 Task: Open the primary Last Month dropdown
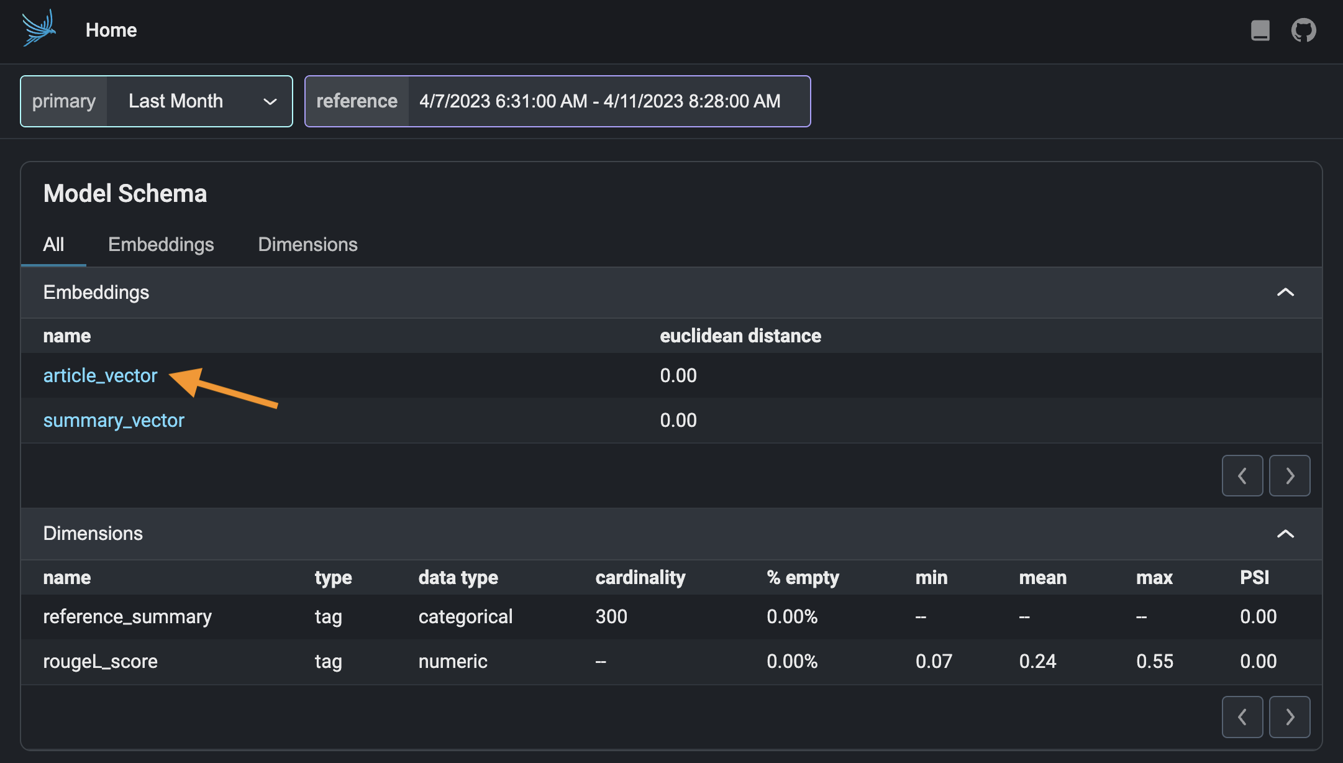199,101
